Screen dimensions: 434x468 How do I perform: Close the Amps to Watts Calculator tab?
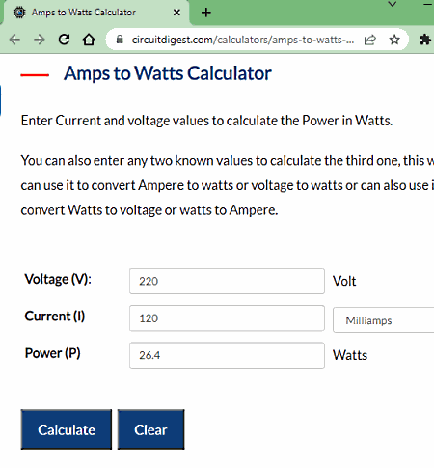[x=176, y=13]
